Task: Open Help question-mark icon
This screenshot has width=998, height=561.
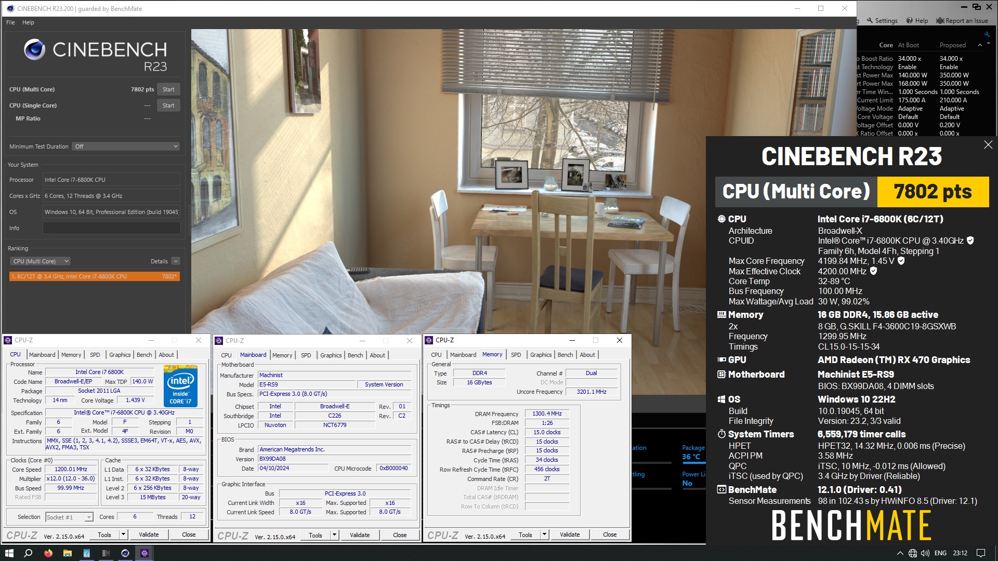Action: tap(910, 21)
